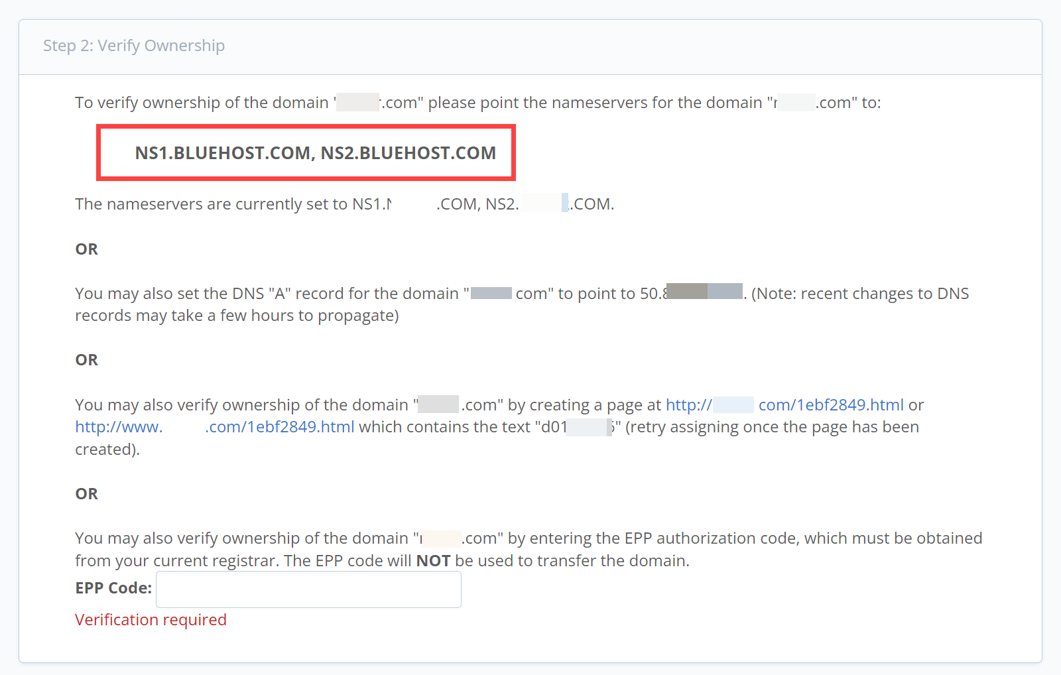
Task: Open the http://www 1ebf2849.html link
Action: [x=215, y=427]
